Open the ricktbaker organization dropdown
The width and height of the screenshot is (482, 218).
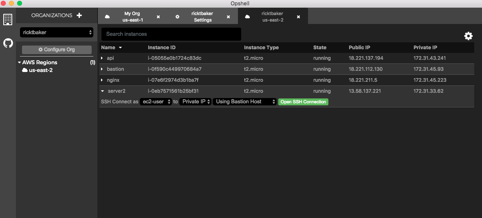pos(57,32)
